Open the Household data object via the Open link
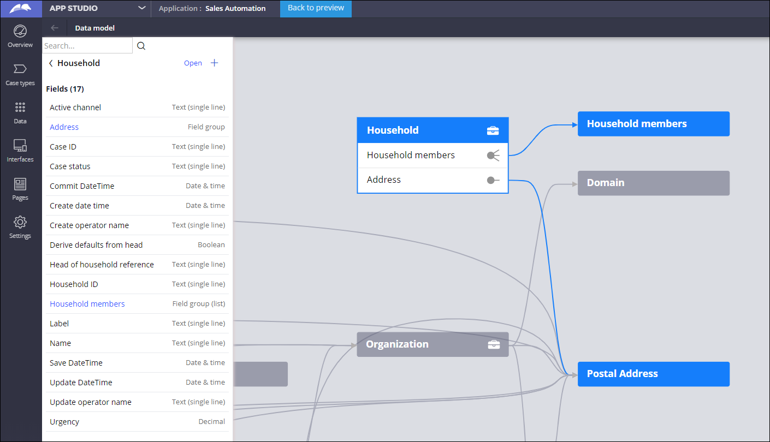This screenshot has height=442, width=770. point(193,63)
